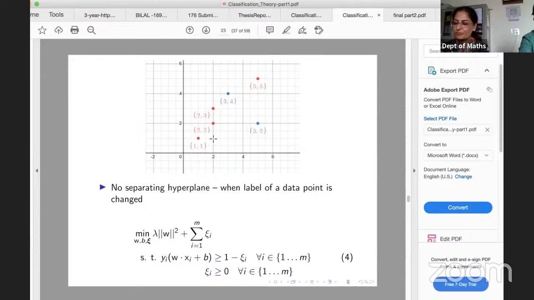
Task: Click the cloud upload icon
Action: pyautogui.click(x=58, y=30)
